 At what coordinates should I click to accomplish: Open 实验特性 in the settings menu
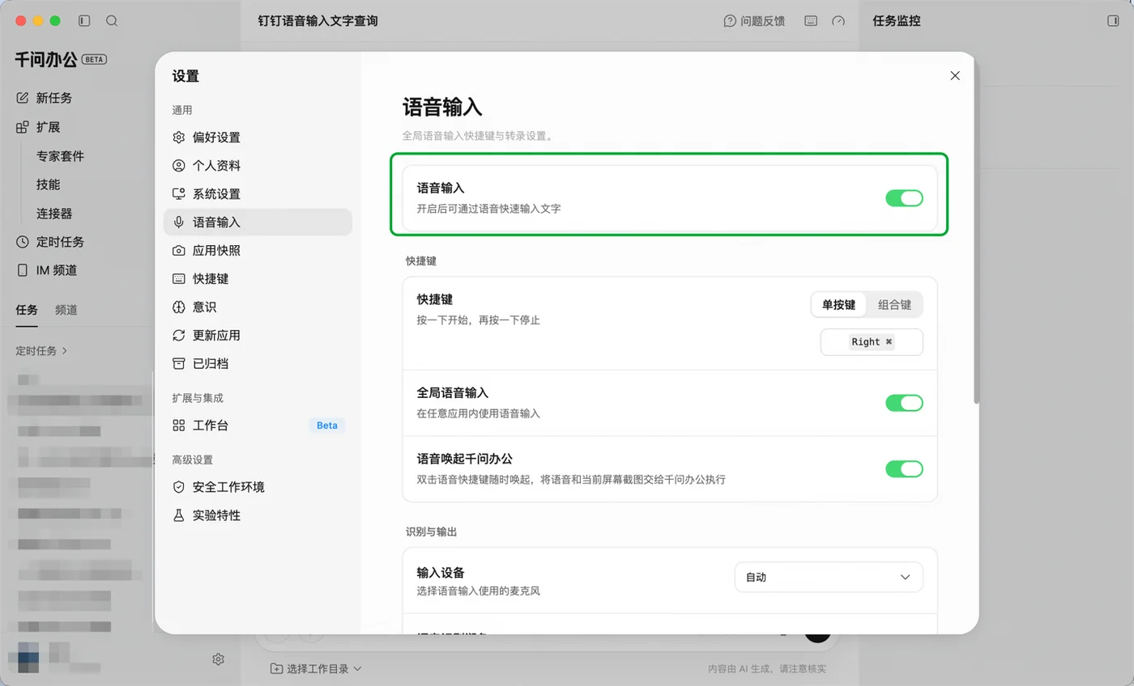[258, 515]
